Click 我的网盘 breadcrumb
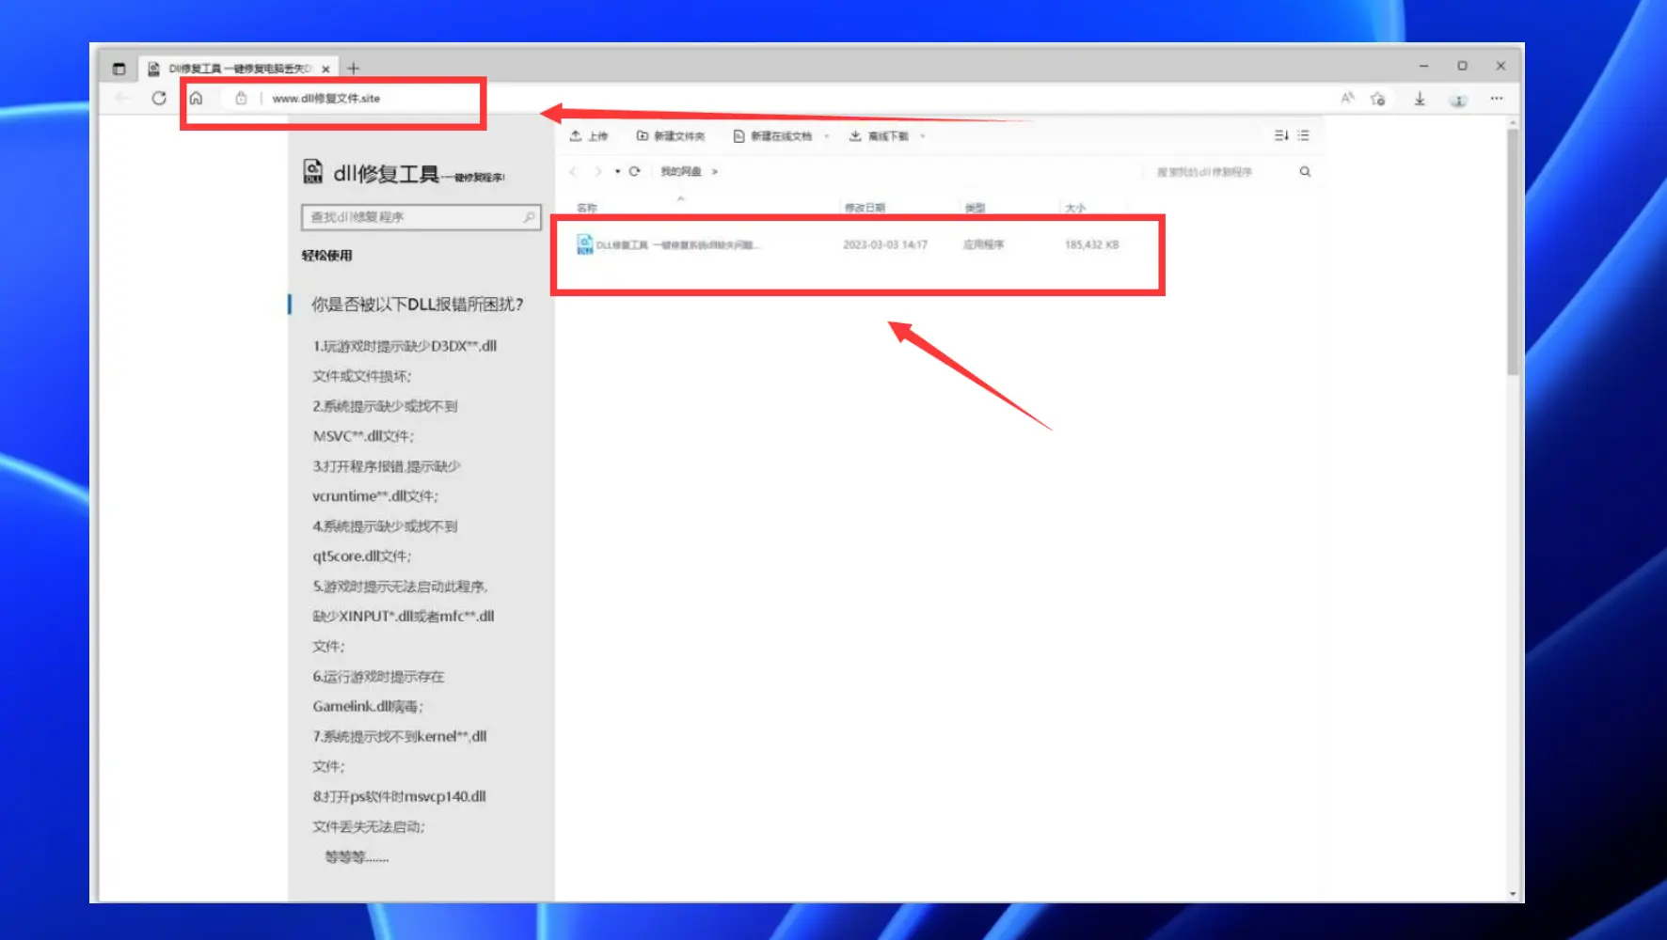 point(681,171)
